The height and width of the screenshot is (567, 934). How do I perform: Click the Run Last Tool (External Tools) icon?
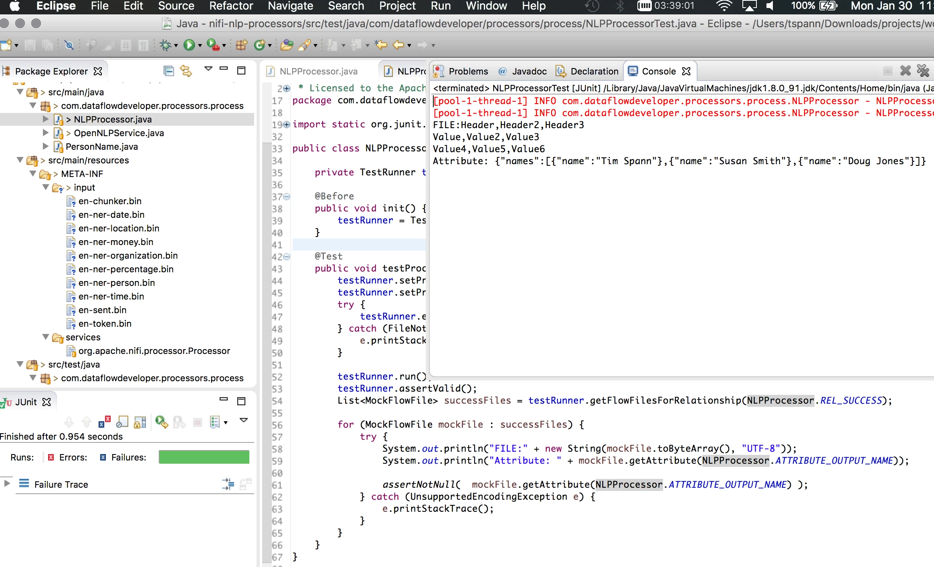pos(213,45)
